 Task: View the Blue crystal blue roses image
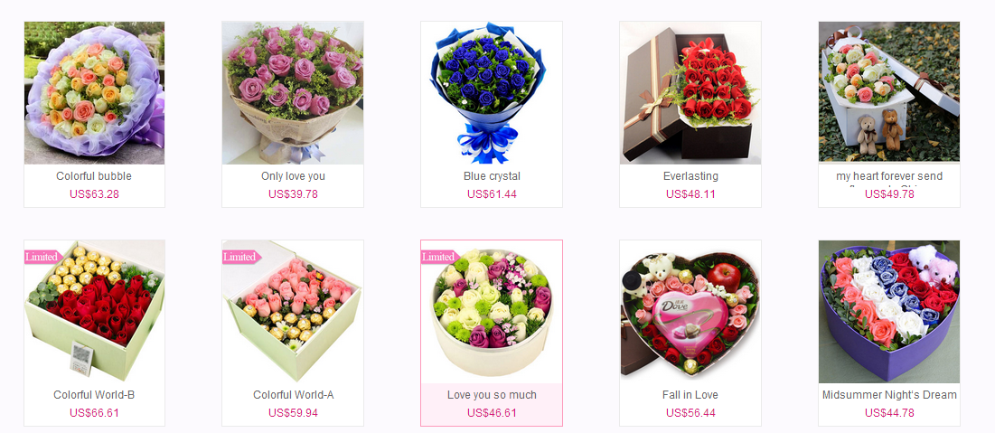pyautogui.click(x=492, y=93)
